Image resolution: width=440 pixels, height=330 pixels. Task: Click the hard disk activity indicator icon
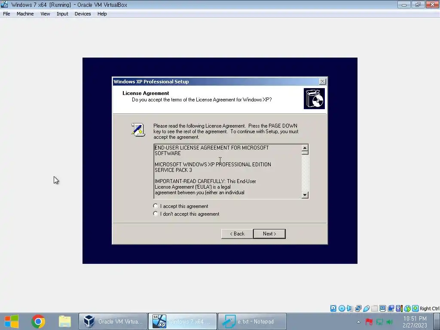pos(333,309)
